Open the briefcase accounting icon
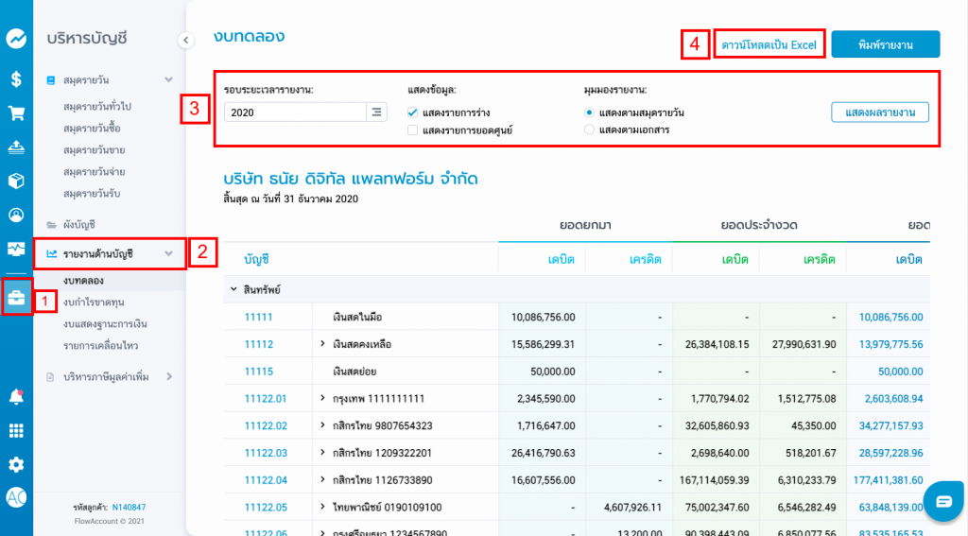Viewport: 968px width, 536px height. point(16,299)
